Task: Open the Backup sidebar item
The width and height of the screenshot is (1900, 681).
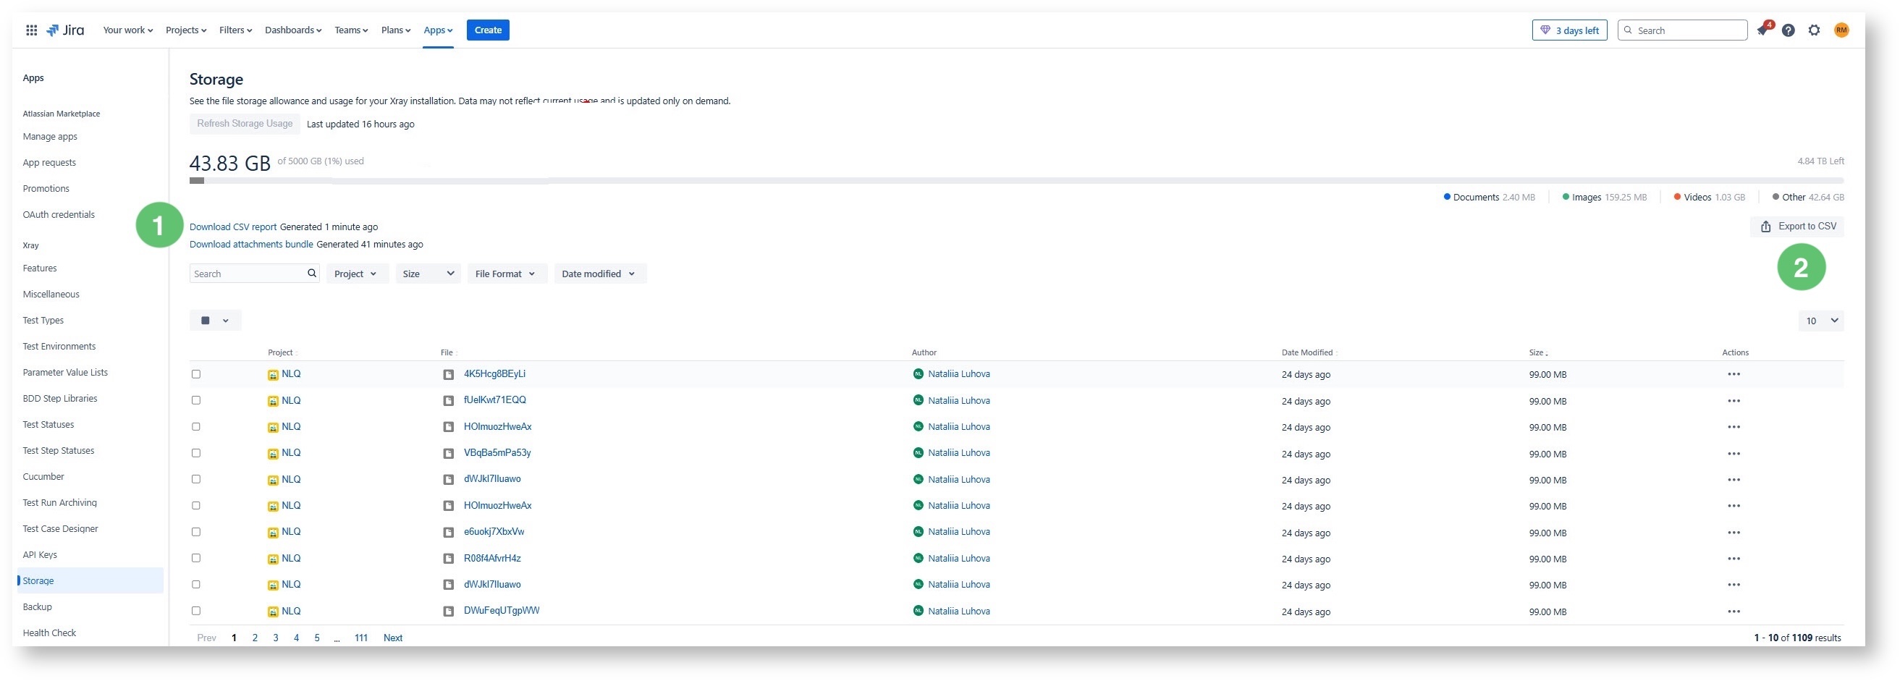Action: coord(38,607)
